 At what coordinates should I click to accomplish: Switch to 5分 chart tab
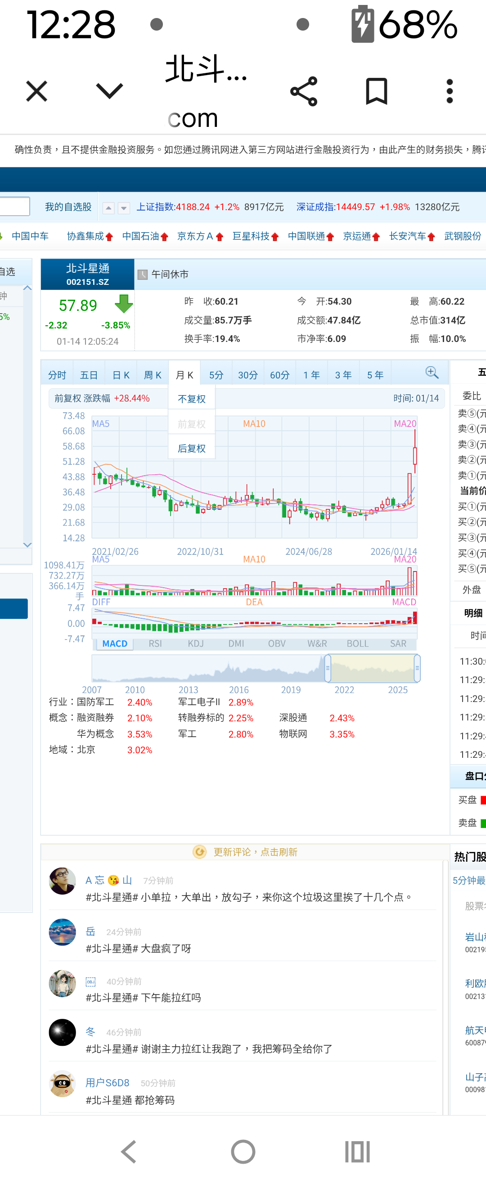coord(216,375)
